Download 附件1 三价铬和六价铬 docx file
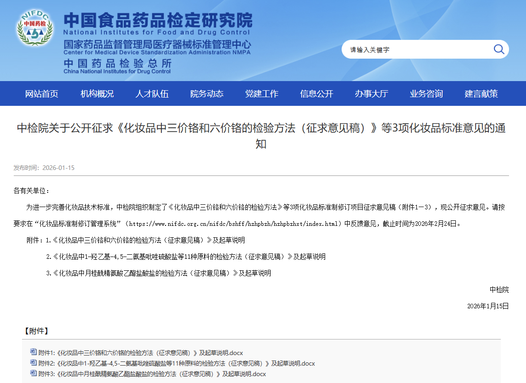526x383 pixels. coord(140,353)
